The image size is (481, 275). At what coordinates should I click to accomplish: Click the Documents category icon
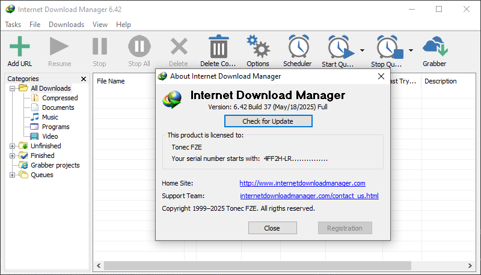pos(35,107)
